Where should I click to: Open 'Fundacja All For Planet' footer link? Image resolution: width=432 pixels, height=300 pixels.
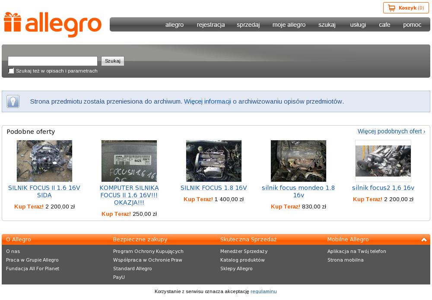[x=32, y=268]
